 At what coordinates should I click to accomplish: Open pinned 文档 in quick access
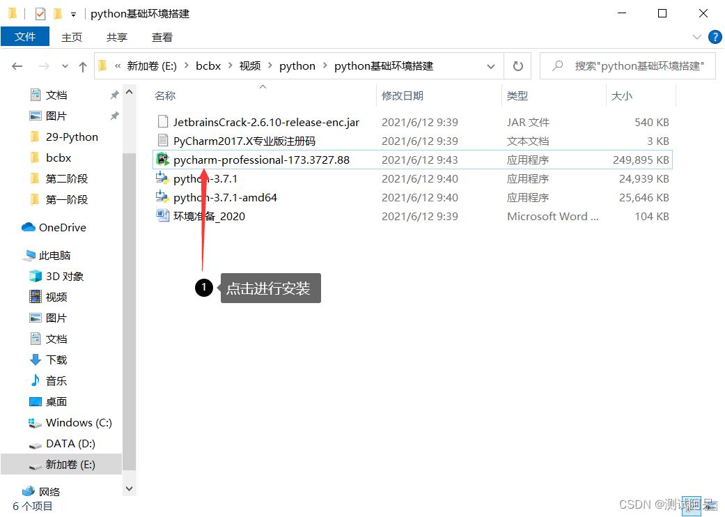49,95
